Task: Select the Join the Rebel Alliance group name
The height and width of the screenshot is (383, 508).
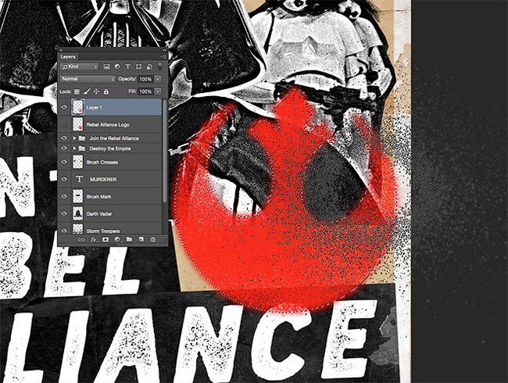Action: [x=114, y=138]
